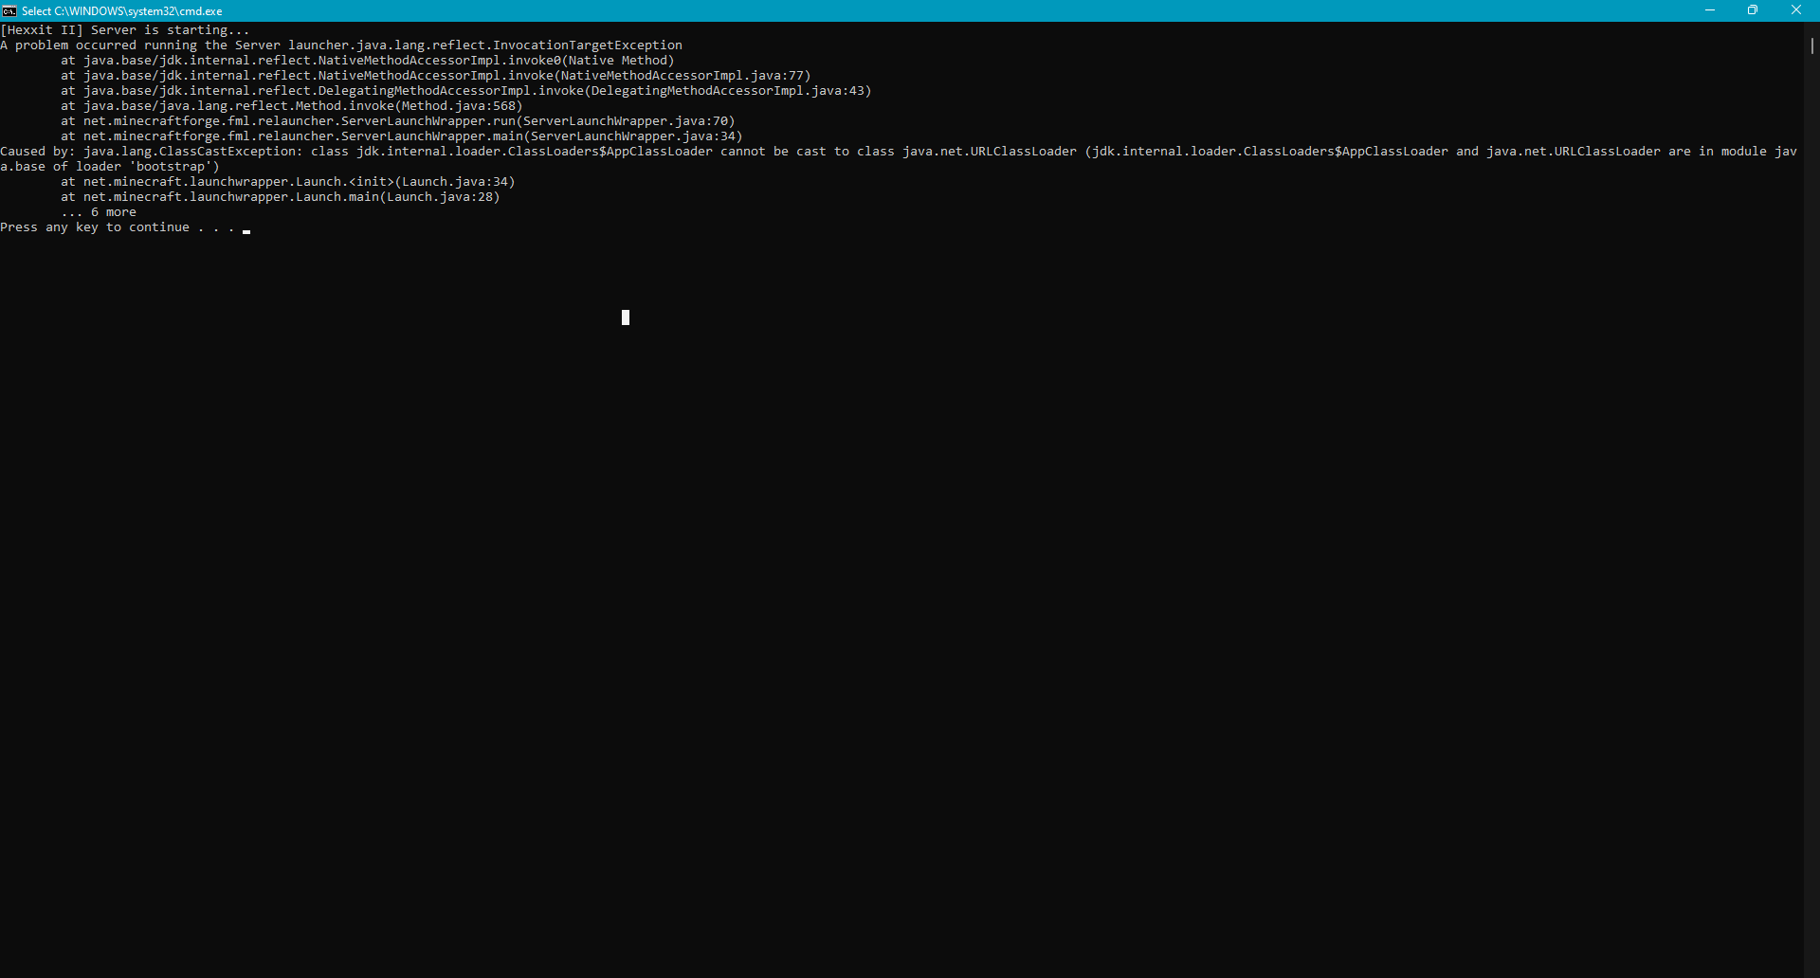Restore down the cmd.exe window
The image size is (1820, 978).
(1753, 10)
